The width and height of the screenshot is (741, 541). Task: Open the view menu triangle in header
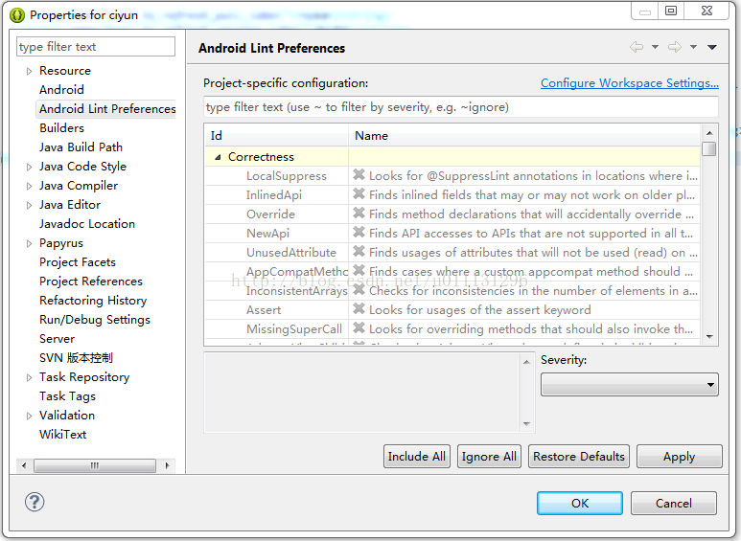tap(712, 47)
